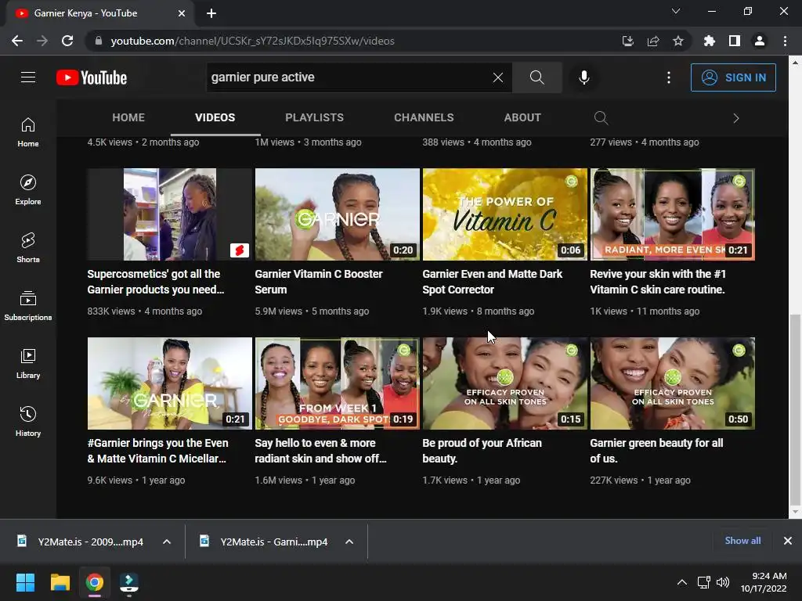This screenshot has width=802, height=601.
Task: Toggle Chrome side panel
Action: pyautogui.click(x=735, y=41)
